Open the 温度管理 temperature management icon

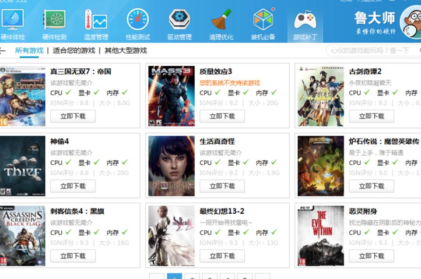point(96,20)
